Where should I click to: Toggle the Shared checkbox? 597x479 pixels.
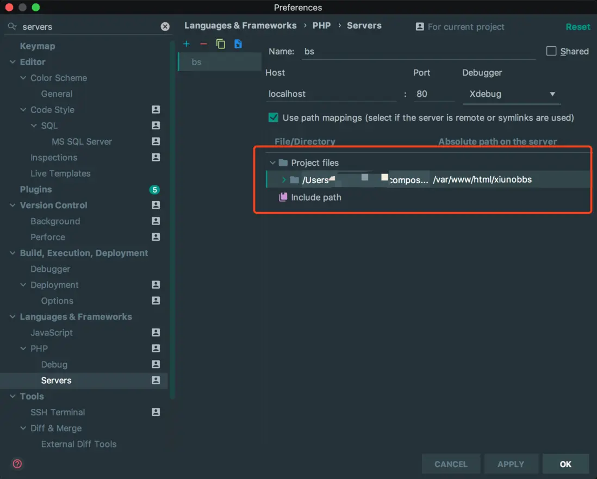pos(551,51)
